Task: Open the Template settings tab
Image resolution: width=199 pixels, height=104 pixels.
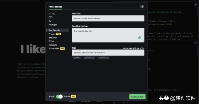Action: (x=53, y=45)
